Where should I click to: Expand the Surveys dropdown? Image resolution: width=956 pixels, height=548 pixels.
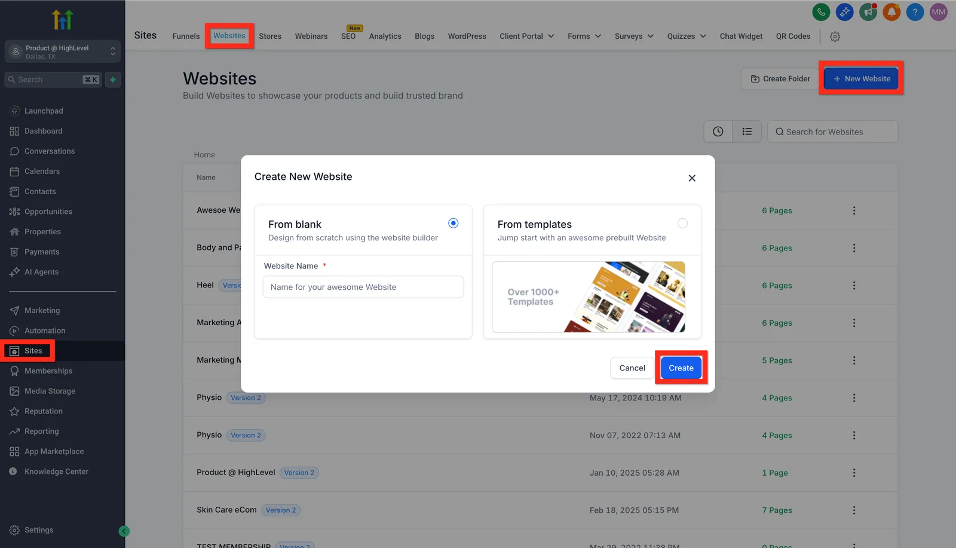[634, 36]
